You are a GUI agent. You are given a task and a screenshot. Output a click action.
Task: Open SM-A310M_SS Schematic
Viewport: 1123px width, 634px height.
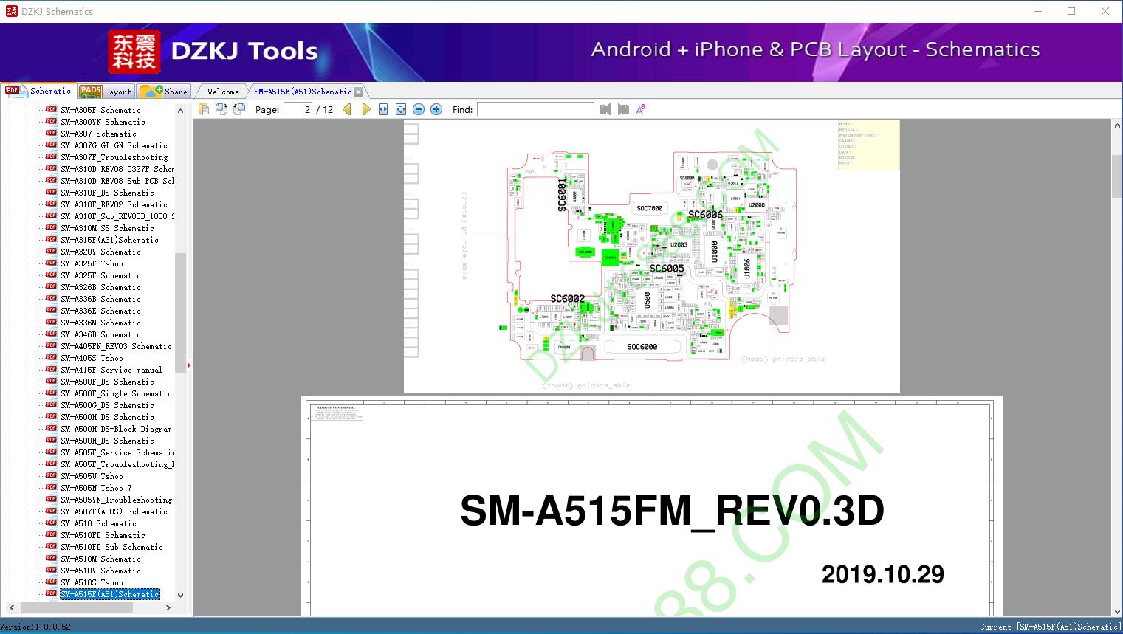(107, 228)
